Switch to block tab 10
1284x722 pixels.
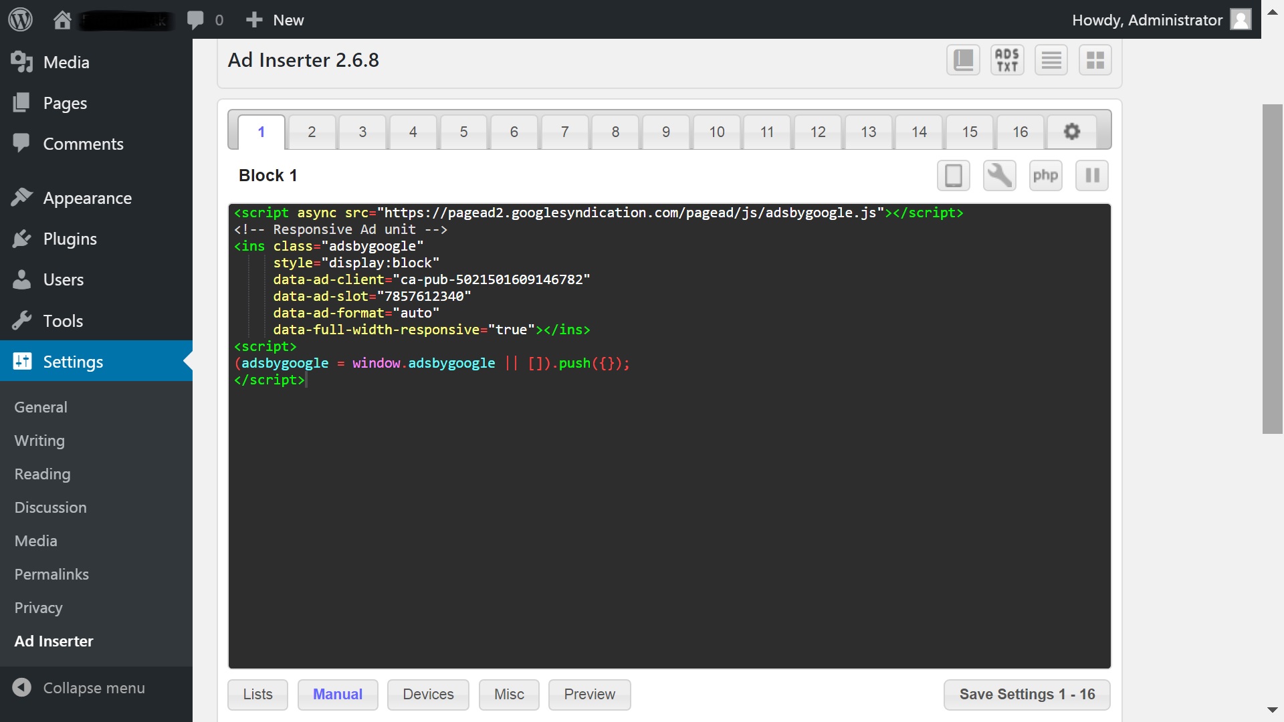pos(717,132)
